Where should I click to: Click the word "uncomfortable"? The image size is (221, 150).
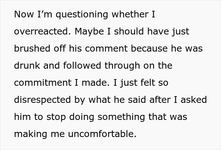(x=102, y=134)
